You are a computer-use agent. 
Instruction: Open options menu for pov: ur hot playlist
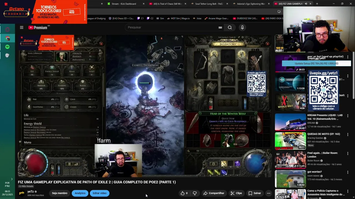pos(348,57)
